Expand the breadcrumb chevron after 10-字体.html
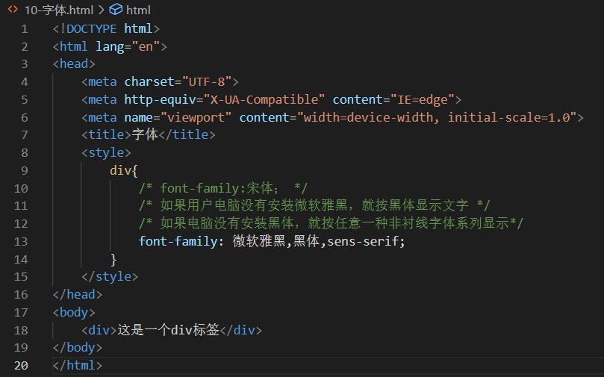Image resolution: width=604 pixels, height=377 pixels. tap(102, 10)
